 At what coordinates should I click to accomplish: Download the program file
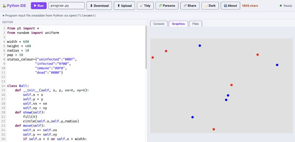(x=99, y=6)
